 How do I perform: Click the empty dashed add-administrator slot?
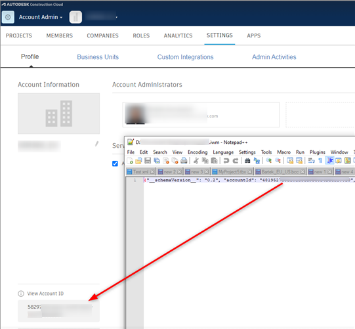click(x=320, y=115)
